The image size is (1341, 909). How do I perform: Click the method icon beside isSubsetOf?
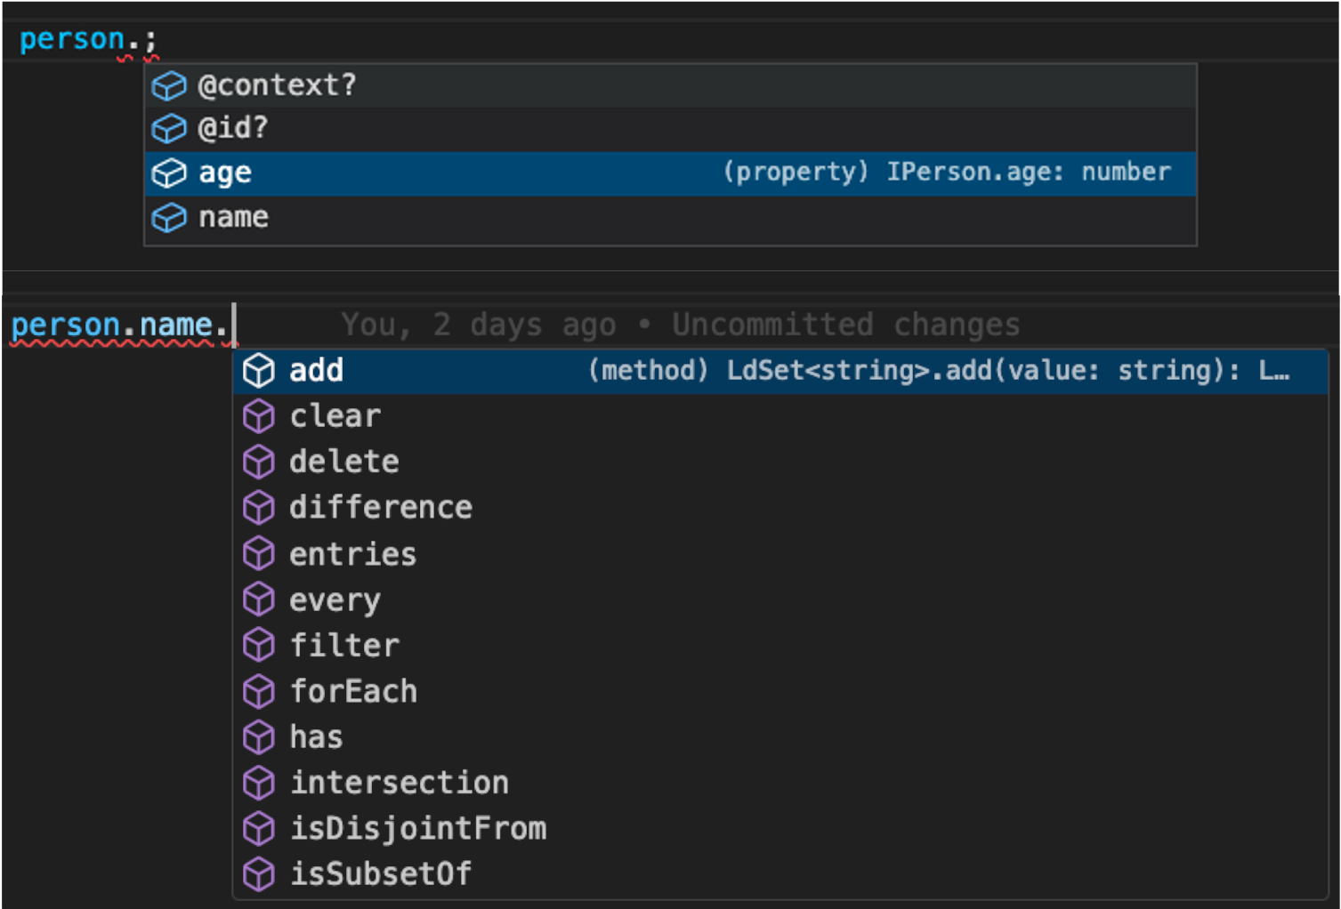pos(259,874)
